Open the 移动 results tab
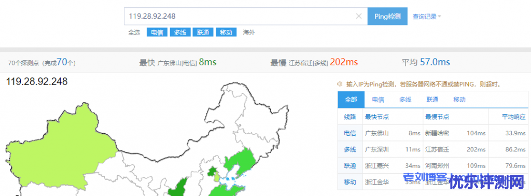Screen dimensions: 531x196 coord(459,100)
